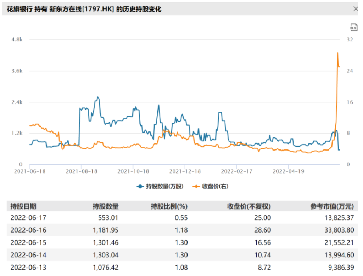
Task: Click right axis label 32
Action: [350, 40]
